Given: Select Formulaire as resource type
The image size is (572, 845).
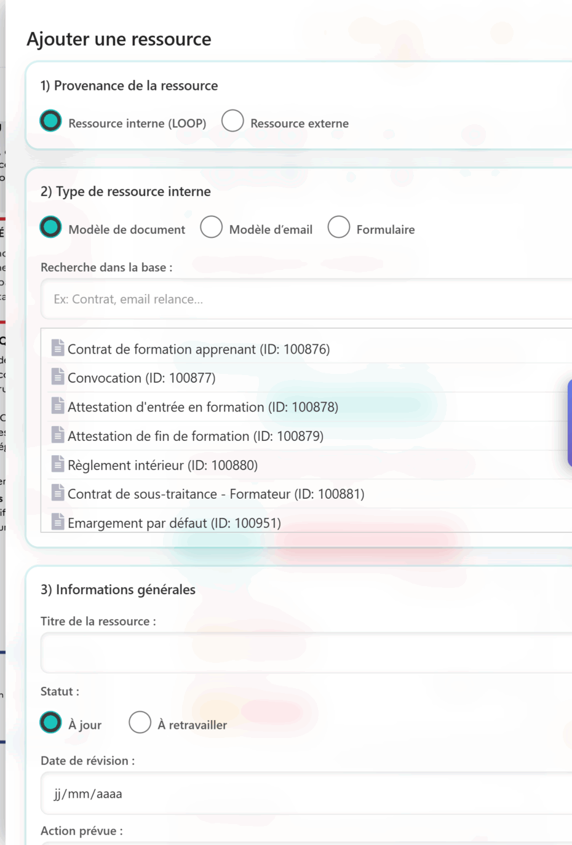Looking at the screenshot, I should click(338, 227).
